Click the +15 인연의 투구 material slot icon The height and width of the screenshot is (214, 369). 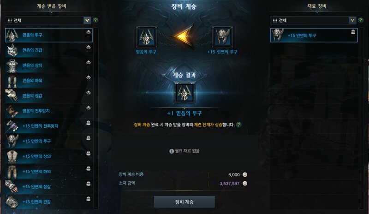pyautogui.click(x=222, y=37)
